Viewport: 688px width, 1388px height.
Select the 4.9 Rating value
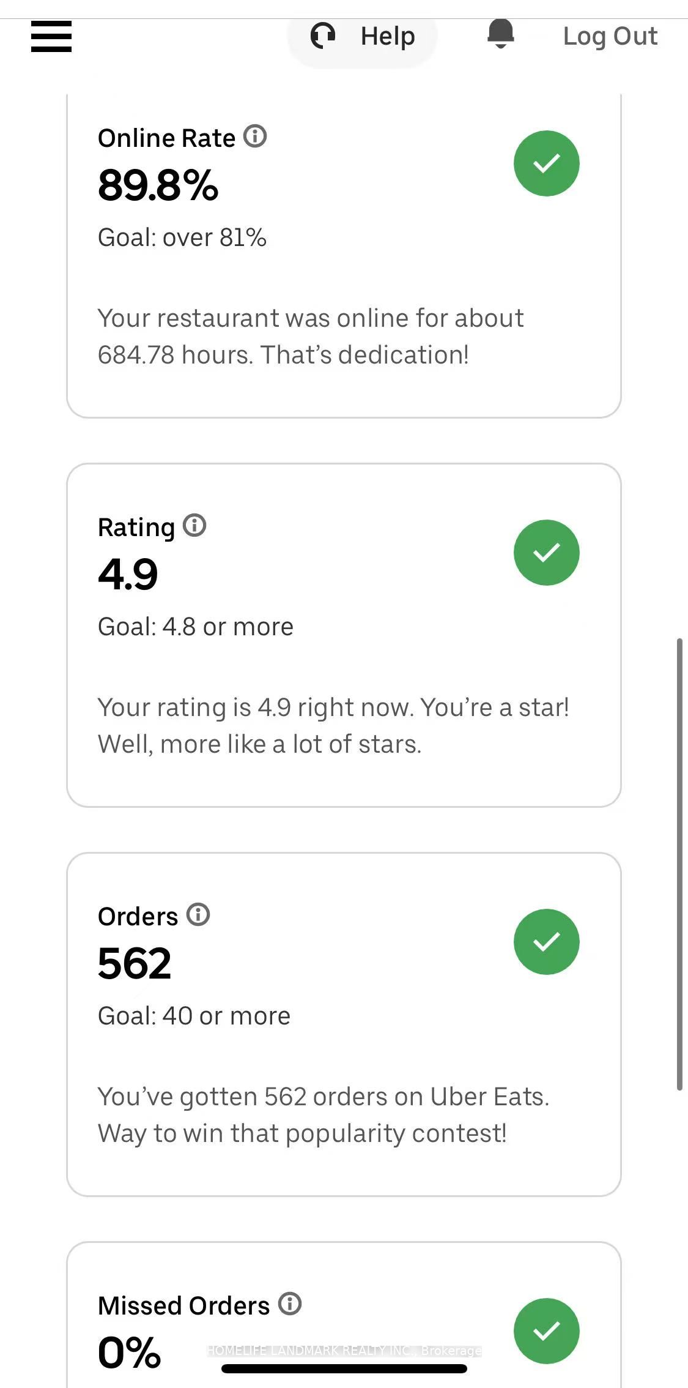pyautogui.click(x=128, y=574)
